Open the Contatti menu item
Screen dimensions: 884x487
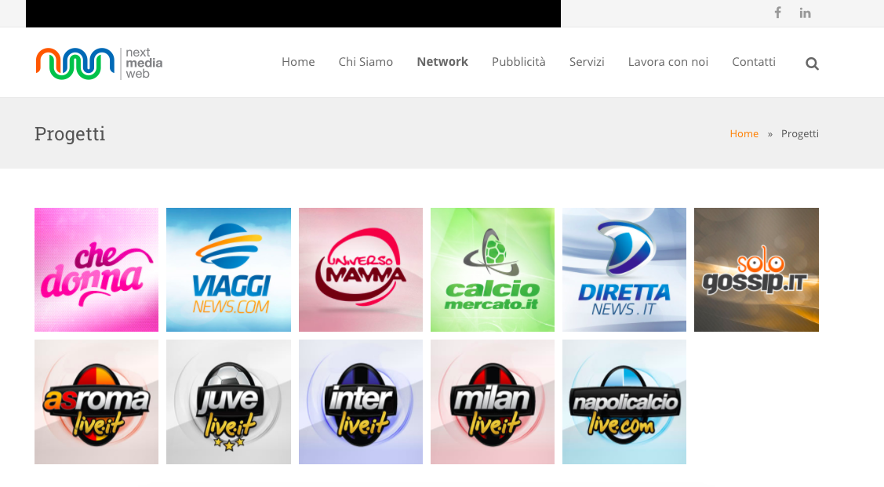click(754, 62)
